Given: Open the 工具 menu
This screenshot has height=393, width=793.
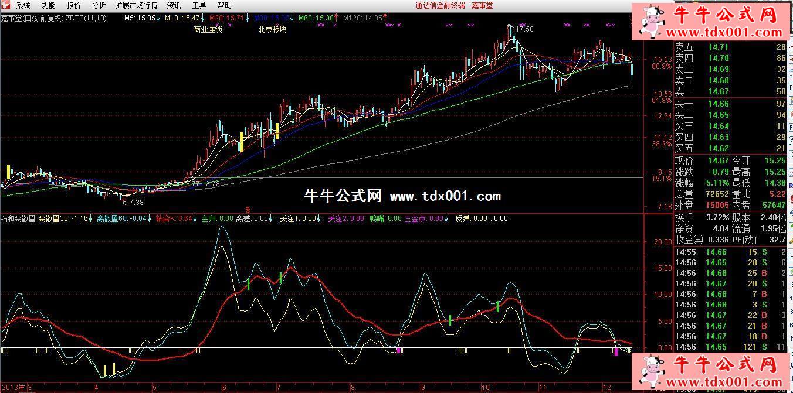Looking at the screenshot, I should 199,5.
